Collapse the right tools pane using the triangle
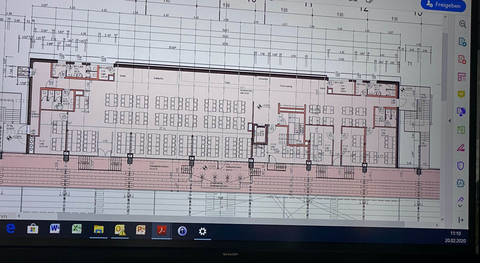Screen dimensions: 480x263 click(x=450, y=121)
